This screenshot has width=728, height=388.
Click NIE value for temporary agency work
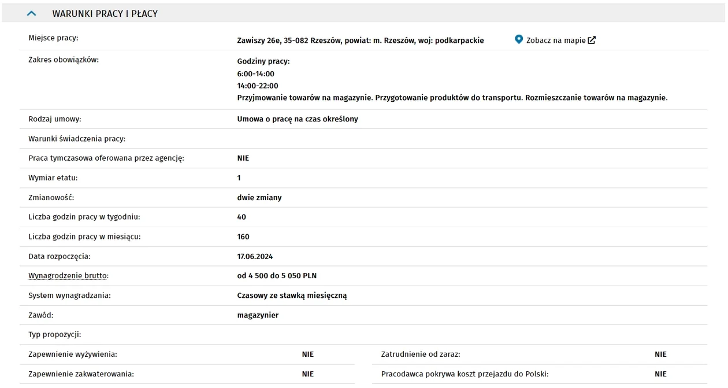click(x=243, y=158)
